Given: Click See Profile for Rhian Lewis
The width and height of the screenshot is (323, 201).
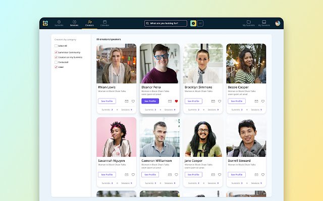Looking at the screenshot, I should 107,101.
